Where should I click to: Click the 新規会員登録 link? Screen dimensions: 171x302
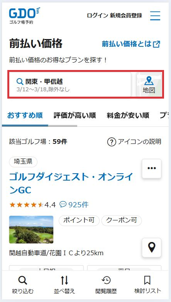coord(126,15)
